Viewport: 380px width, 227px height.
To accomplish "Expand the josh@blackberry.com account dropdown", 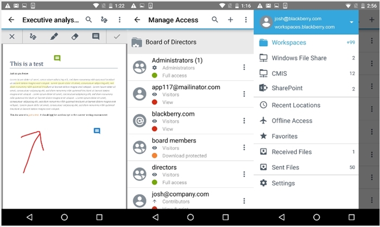I will [x=351, y=22].
